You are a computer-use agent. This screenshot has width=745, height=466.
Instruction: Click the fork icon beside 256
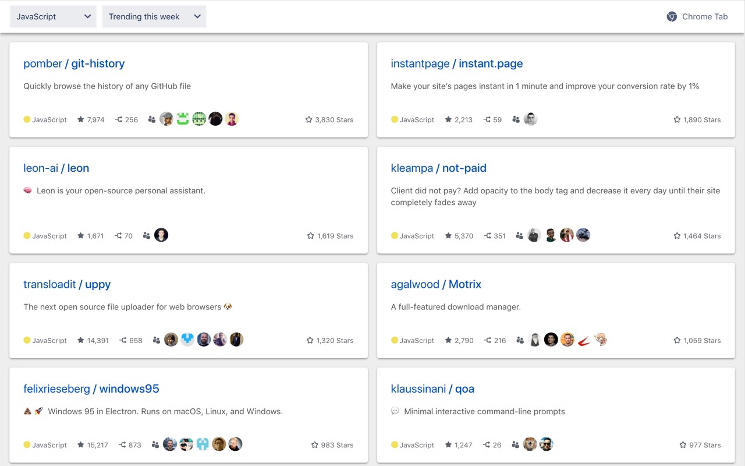pos(119,119)
